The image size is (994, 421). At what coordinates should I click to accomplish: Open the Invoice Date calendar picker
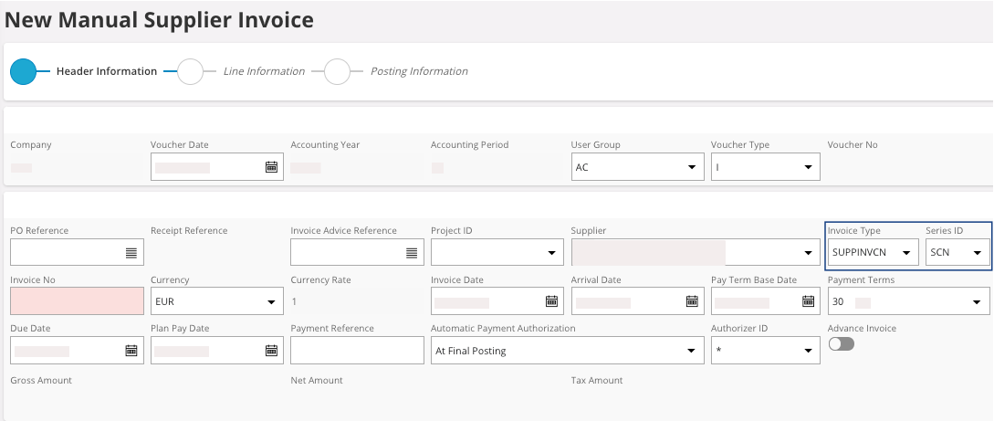(x=551, y=301)
